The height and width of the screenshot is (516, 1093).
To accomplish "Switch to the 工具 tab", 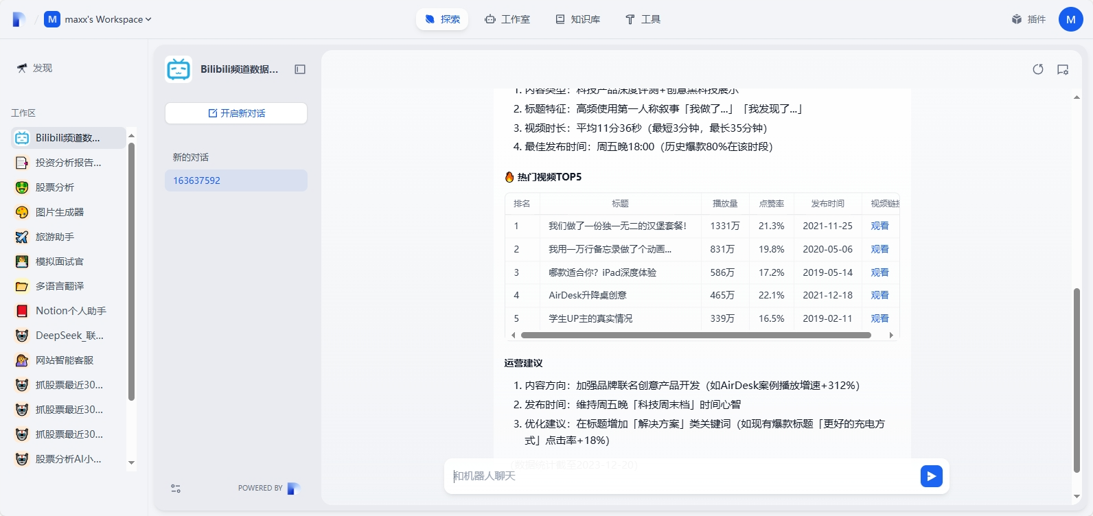I will pos(643,19).
